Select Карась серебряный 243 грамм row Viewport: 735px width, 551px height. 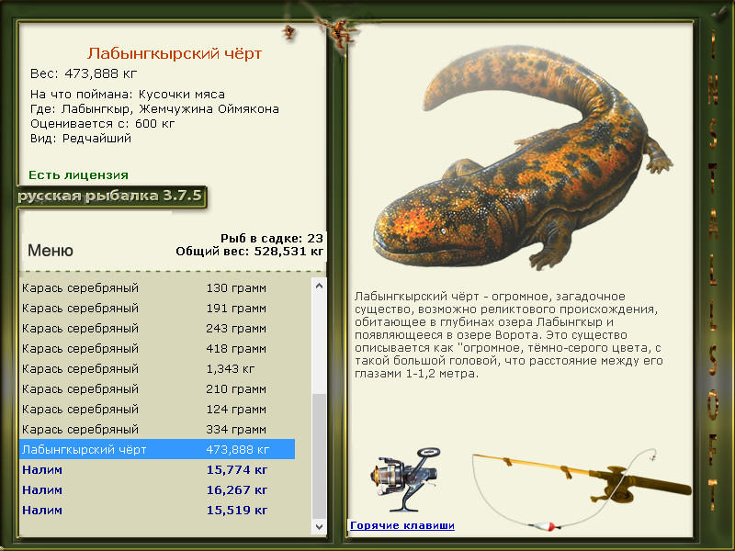pyautogui.click(x=157, y=328)
